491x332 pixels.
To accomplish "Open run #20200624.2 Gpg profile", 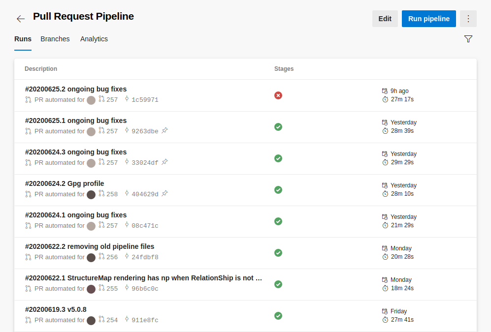I will click(65, 183).
